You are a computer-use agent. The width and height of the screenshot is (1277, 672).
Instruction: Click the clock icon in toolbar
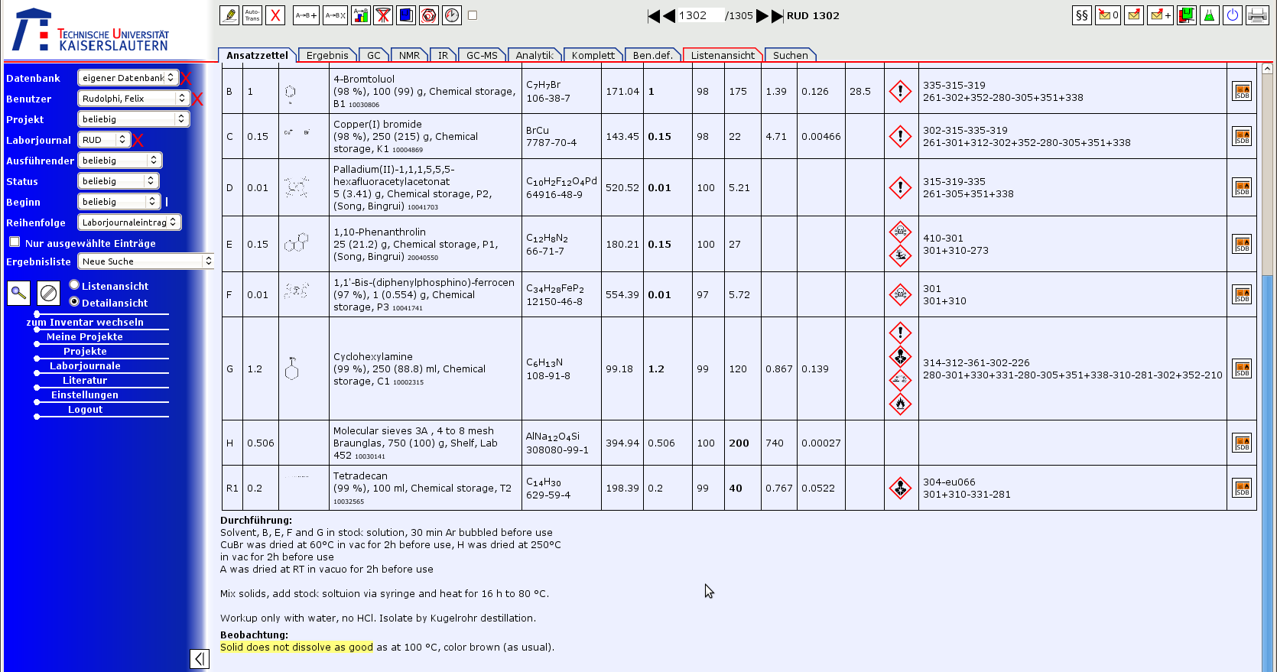click(452, 15)
